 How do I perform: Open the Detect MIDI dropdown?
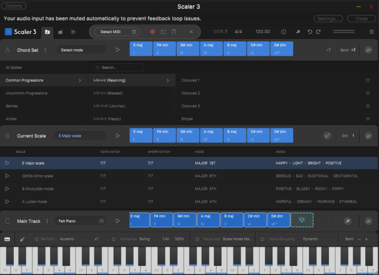[116, 32]
